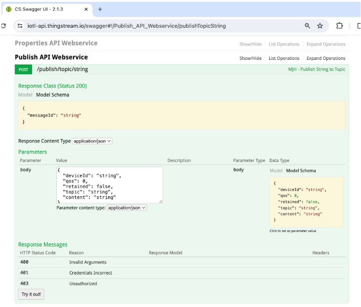The image size is (361, 307).
Task: Click the Swagger favicon in the tab
Action: point(9,9)
